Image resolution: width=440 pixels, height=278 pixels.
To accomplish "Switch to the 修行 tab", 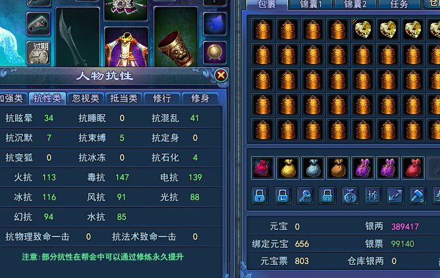I will pos(162,98).
